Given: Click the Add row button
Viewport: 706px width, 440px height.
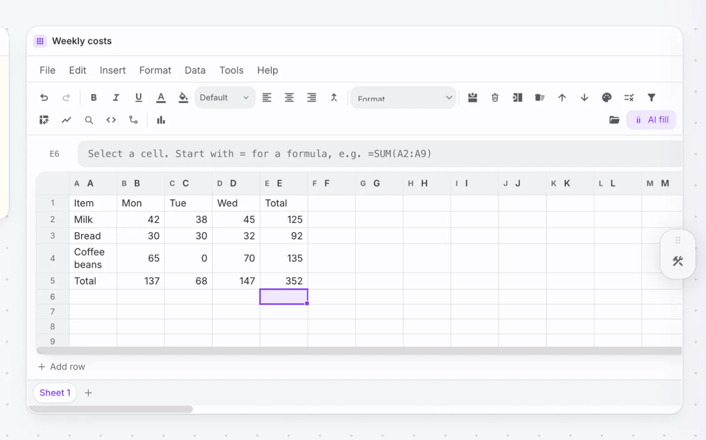Looking at the screenshot, I should tap(62, 367).
